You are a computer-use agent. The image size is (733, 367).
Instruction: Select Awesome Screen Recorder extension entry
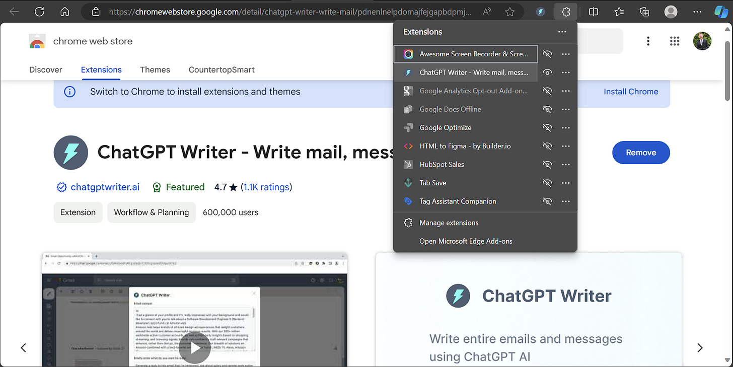point(466,54)
